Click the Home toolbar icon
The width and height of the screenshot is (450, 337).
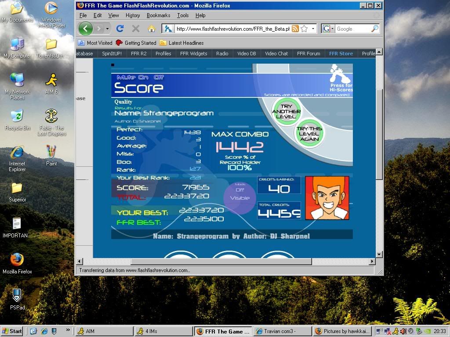click(x=151, y=29)
